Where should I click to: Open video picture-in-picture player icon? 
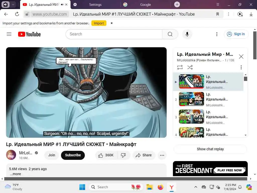240,14
